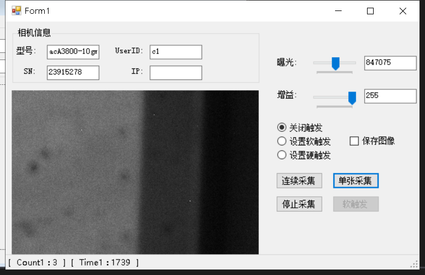425x275 pixels.
Task: Click the exposure value field 847075
Action: 390,63
